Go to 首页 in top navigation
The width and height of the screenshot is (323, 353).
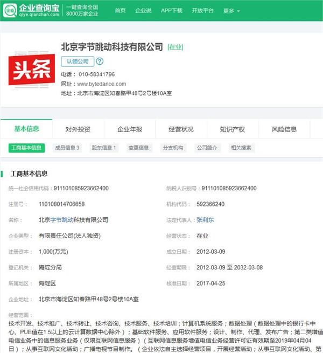point(121,11)
